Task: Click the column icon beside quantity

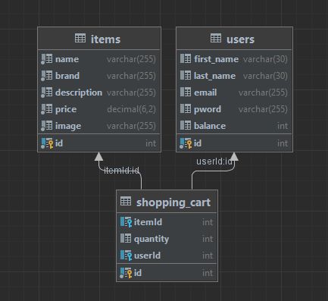Action: point(126,238)
